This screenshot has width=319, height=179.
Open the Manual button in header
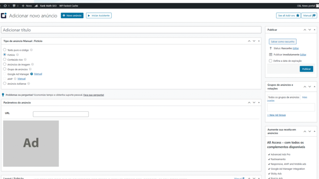[309, 16]
